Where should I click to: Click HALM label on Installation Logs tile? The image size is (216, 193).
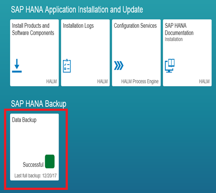point(102,81)
